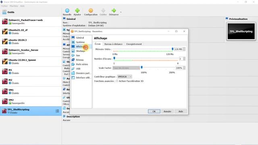Click Aide button in dialog
Viewport: 258px width, 145px height.
pyautogui.click(x=181, y=111)
